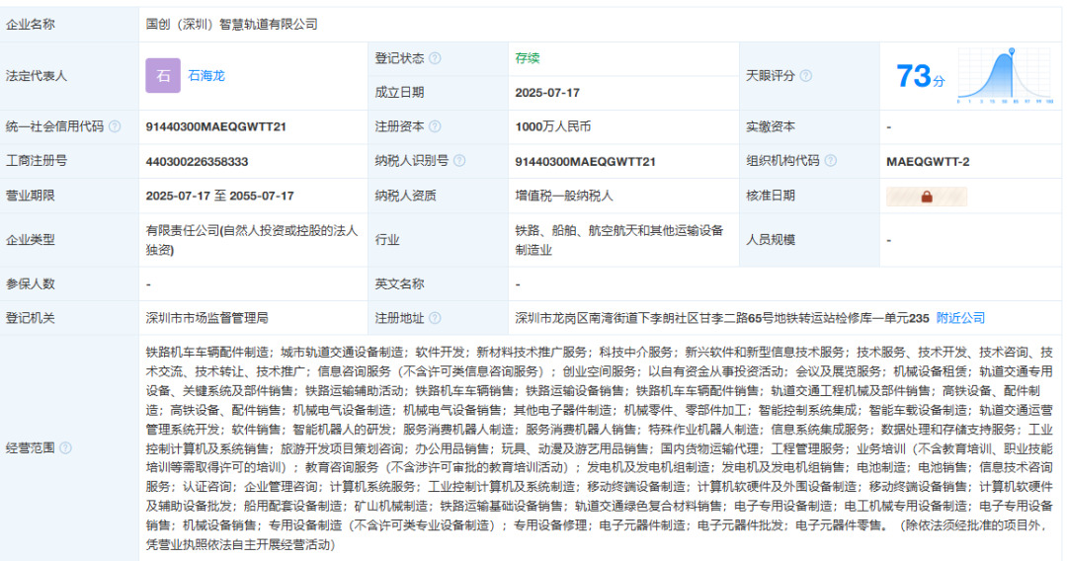Viewport: 1067px width, 561px height.
Task: Click the lock icon in 核准日期
Action: pyautogui.click(x=927, y=196)
